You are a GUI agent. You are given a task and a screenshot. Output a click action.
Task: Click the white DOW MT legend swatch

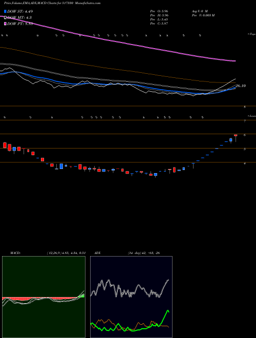[6, 17]
